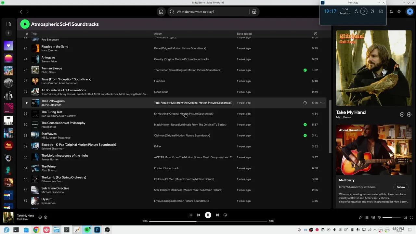Follow Matt Berry
The width and height of the screenshot is (416, 234).
401,187
